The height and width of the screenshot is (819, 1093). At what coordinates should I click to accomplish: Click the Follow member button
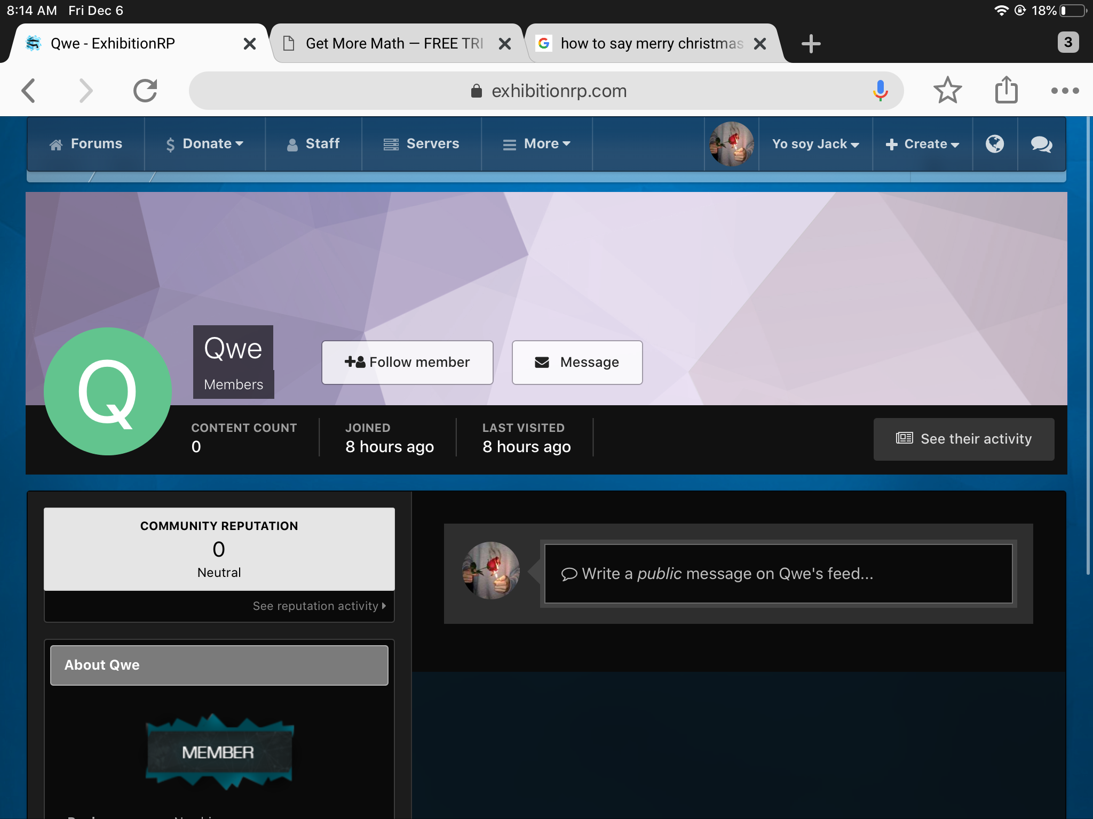[407, 363]
